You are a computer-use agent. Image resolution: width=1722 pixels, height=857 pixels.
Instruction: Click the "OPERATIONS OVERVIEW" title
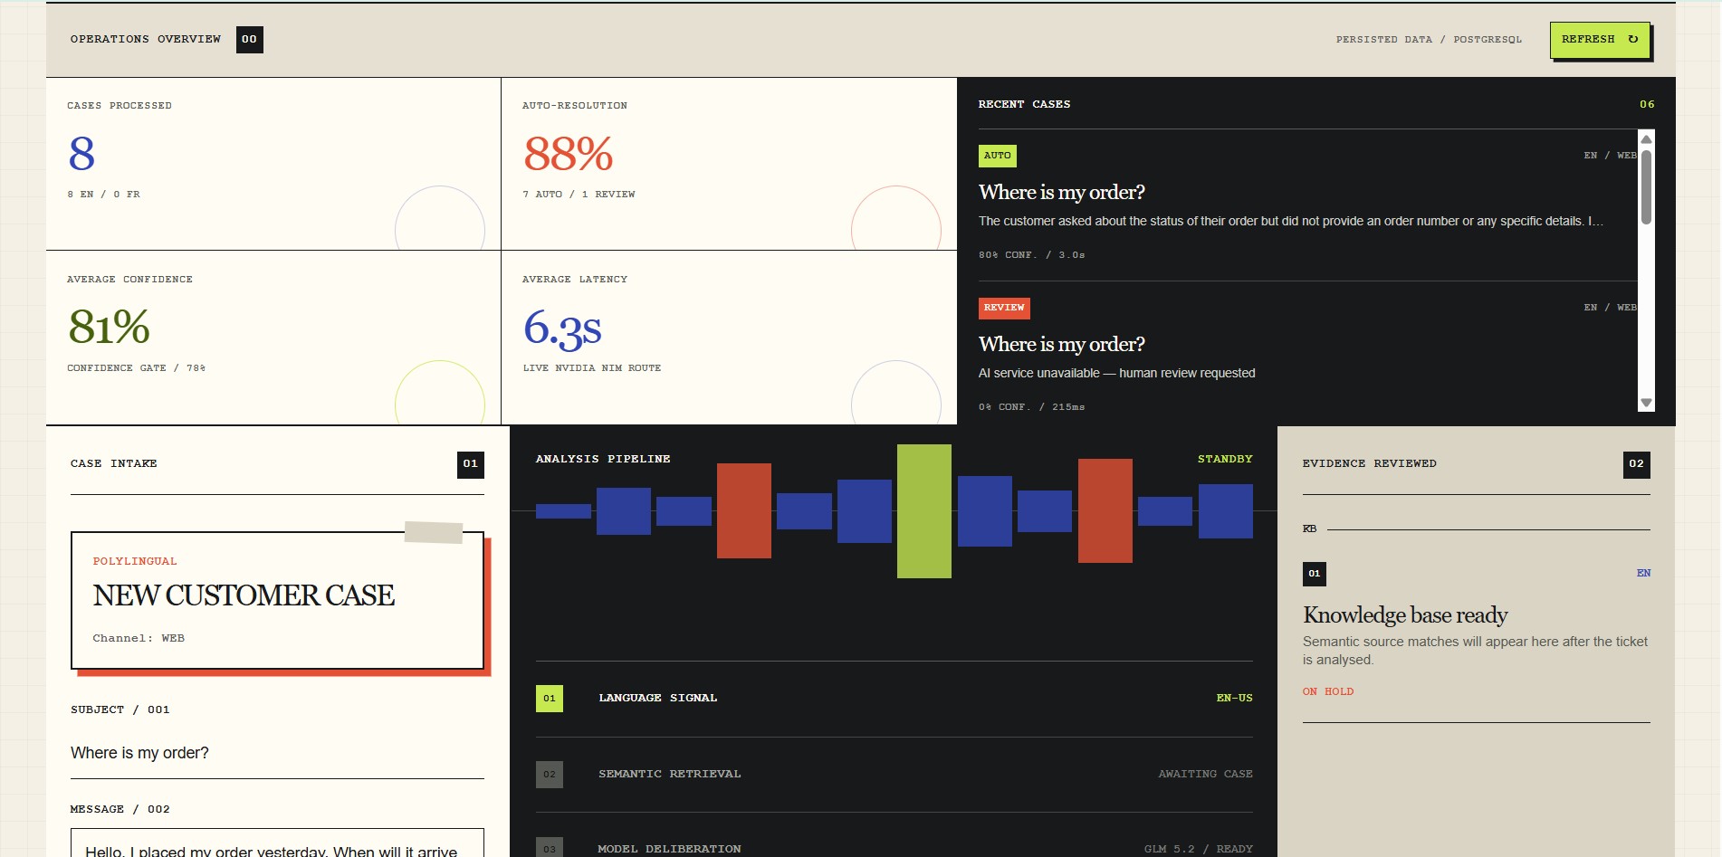pos(146,40)
